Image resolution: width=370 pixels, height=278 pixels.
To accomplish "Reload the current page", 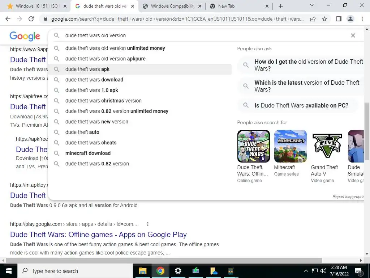I will coord(31,19).
